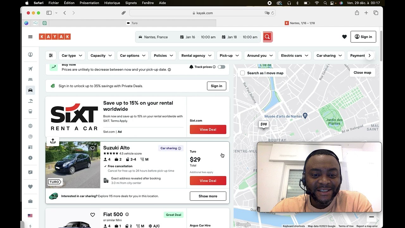Click Fiat 500 info icon

pos(127,214)
